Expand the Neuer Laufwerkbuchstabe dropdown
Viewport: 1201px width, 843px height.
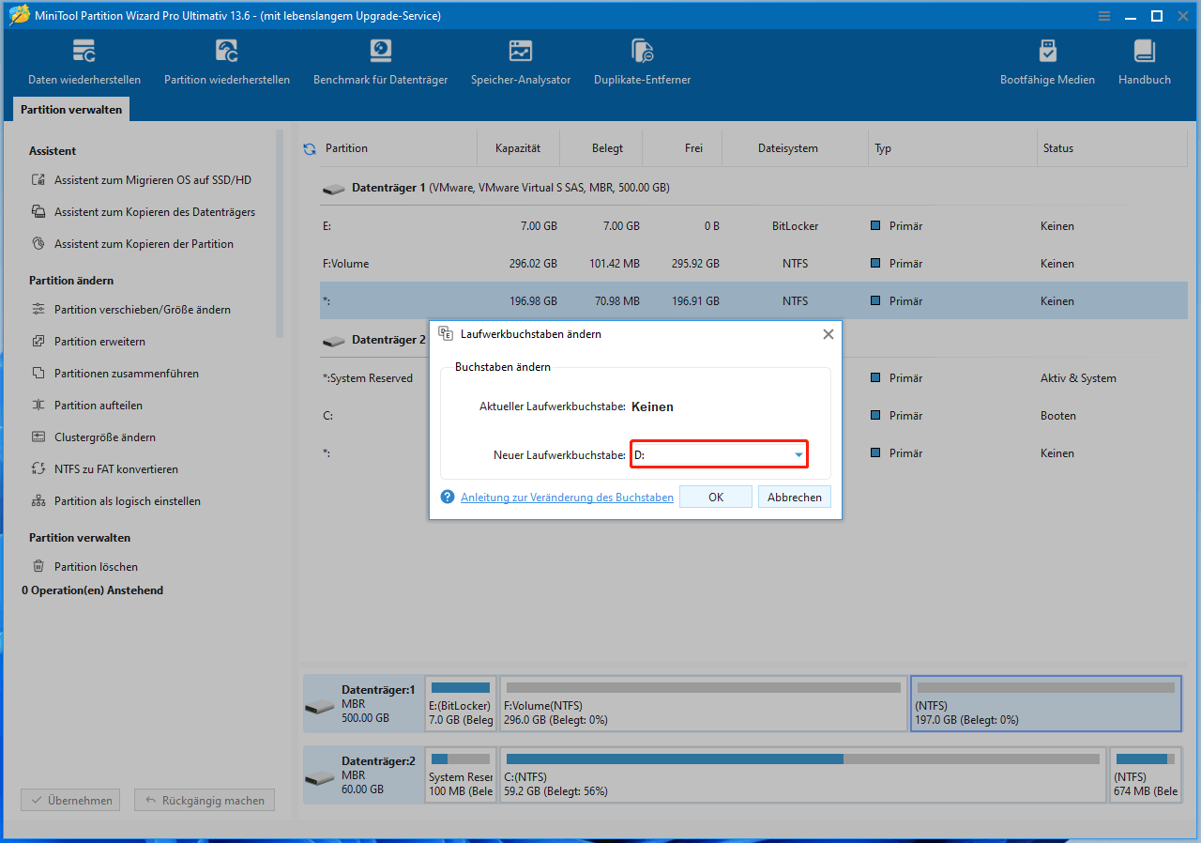tap(798, 455)
